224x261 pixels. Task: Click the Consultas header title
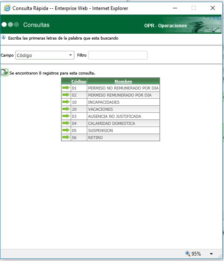(37, 25)
